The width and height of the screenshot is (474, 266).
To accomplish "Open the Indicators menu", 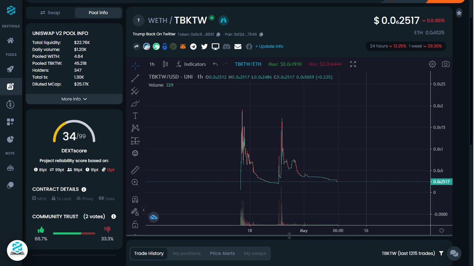I will point(191,64).
